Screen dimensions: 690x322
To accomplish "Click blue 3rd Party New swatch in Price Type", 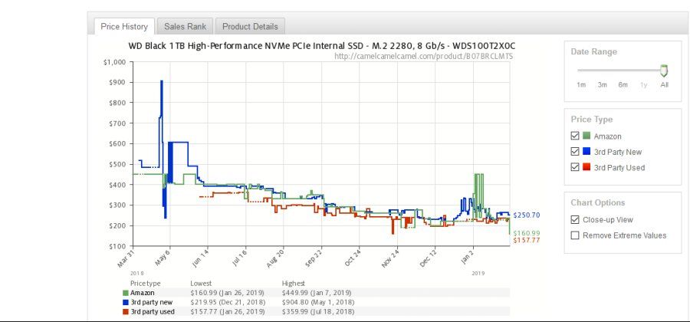I will pos(586,151).
